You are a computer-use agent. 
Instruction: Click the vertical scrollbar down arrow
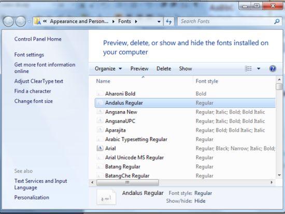click(279, 175)
